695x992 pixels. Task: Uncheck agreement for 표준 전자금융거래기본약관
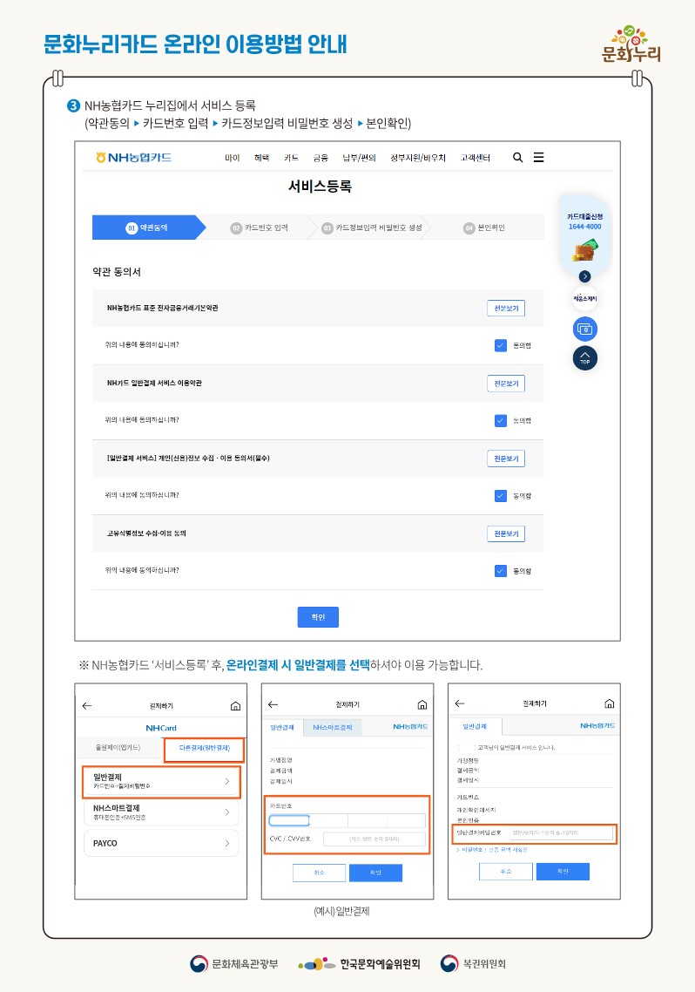pos(501,345)
